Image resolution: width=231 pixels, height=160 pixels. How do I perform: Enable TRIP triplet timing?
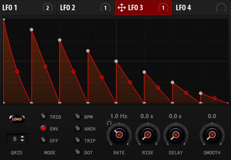point(78,140)
